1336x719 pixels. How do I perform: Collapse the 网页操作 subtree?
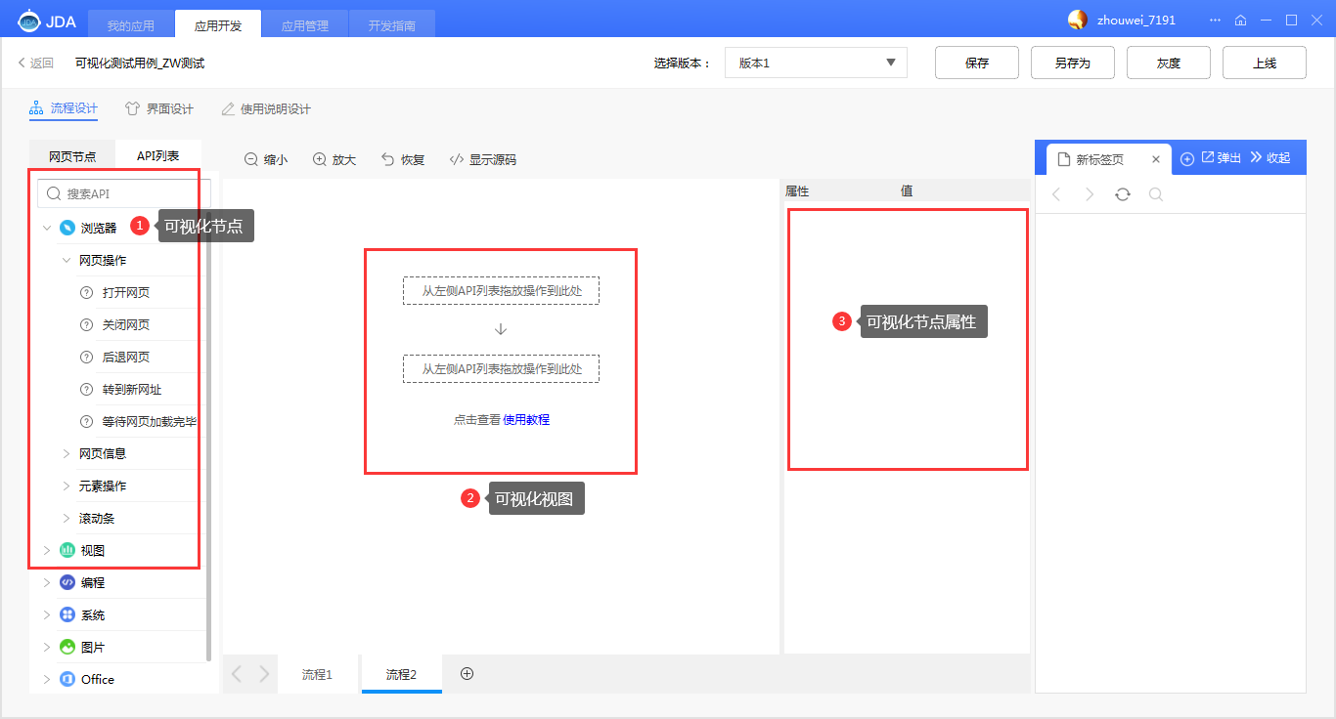(x=67, y=260)
